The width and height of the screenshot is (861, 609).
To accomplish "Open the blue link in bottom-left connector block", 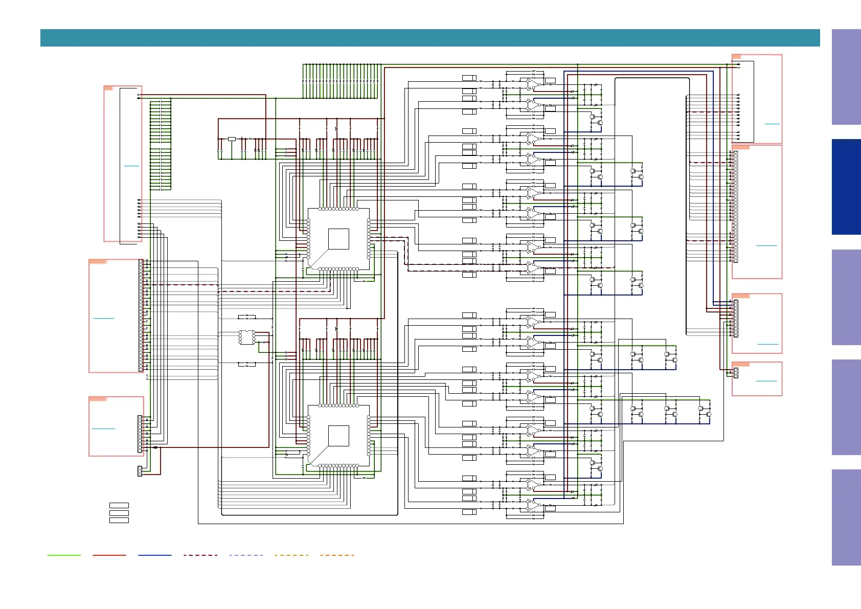I will point(103,428).
